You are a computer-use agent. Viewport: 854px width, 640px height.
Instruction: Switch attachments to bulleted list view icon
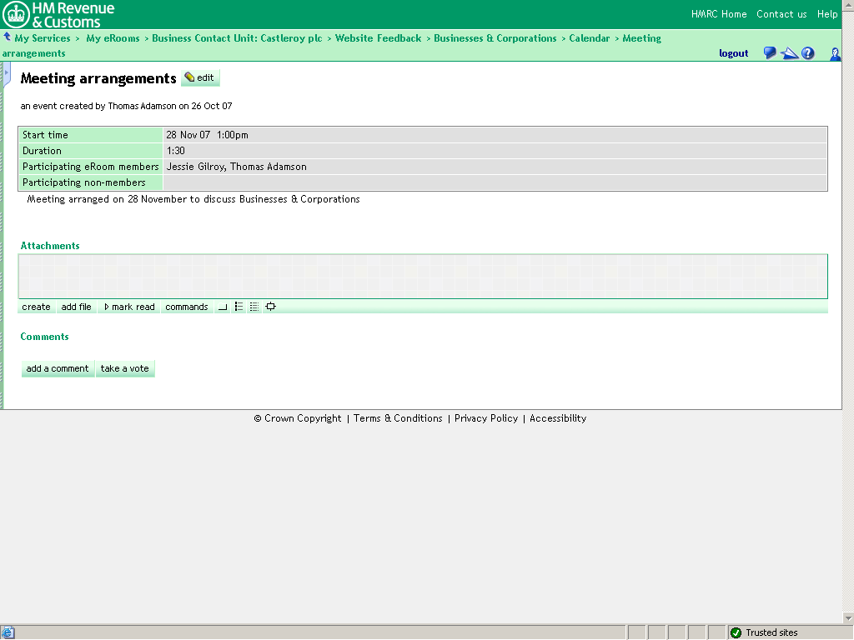click(x=239, y=307)
